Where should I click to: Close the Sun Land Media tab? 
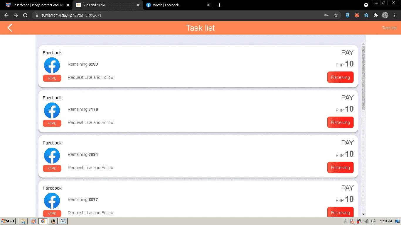click(x=138, y=5)
